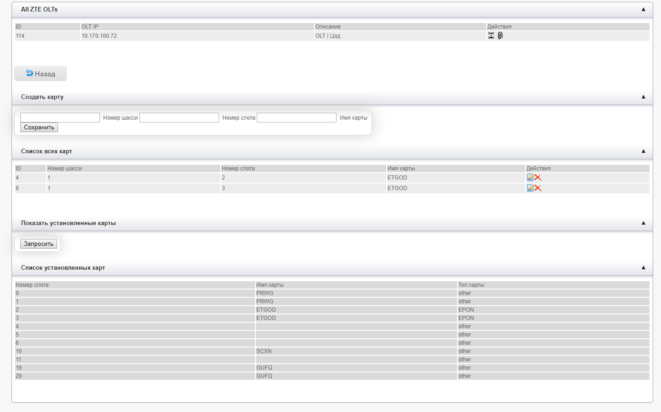Click the Сохранить button
This screenshot has height=412, width=661.
(39, 128)
